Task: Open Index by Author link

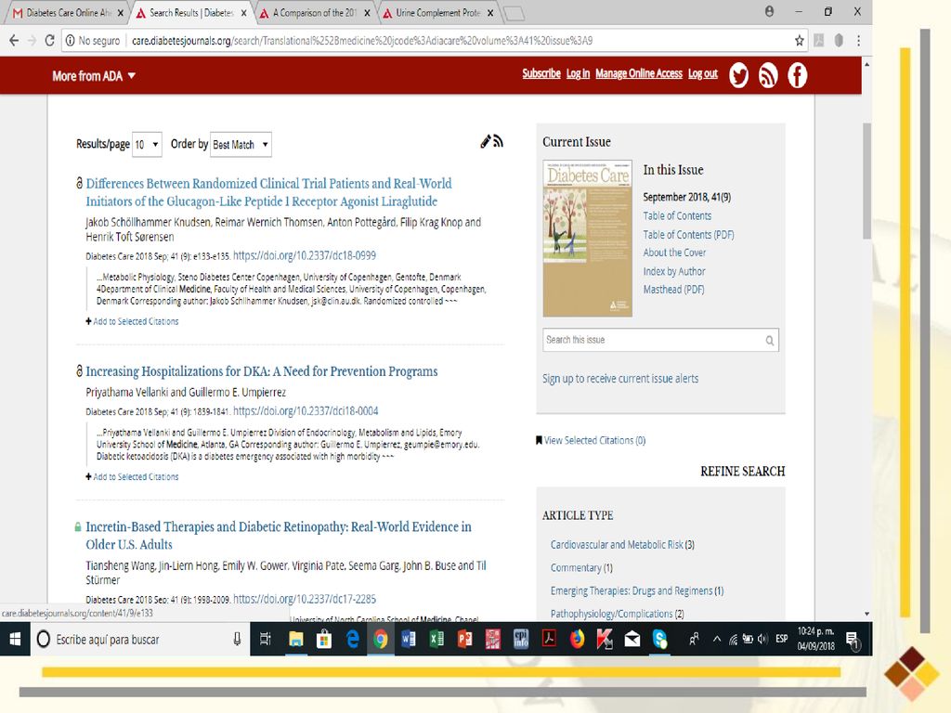Action: pyautogui.click(x=674, y=271)
